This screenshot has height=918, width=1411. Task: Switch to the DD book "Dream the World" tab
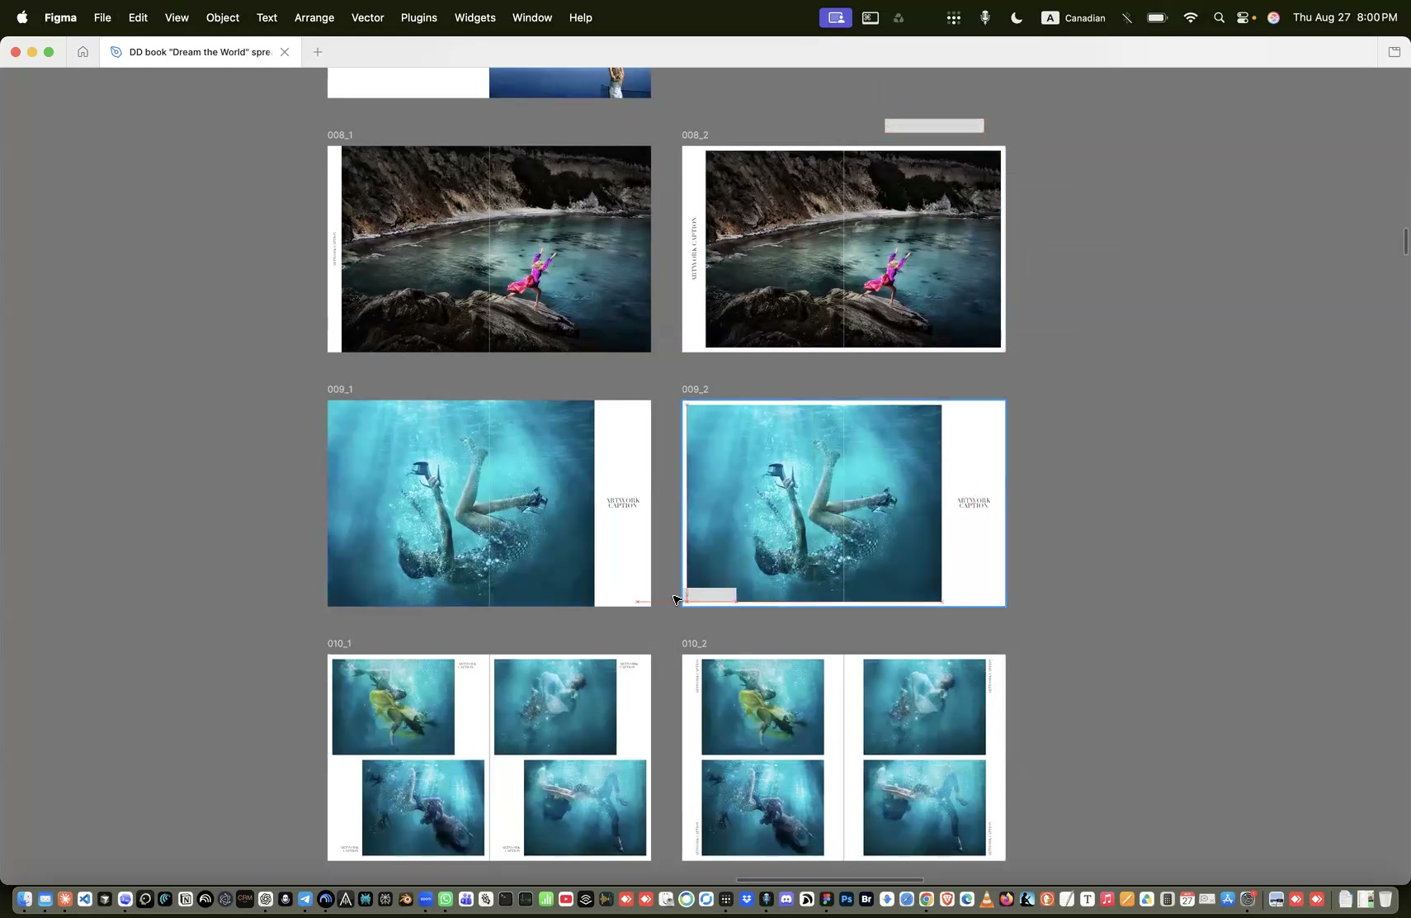[x=200, y=52]
